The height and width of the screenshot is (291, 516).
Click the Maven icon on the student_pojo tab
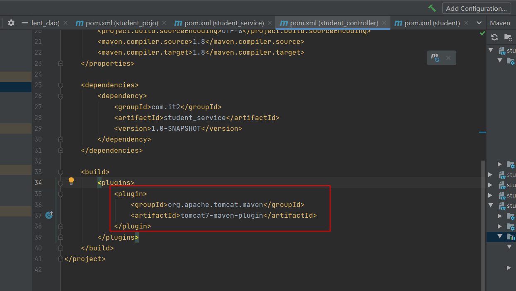pyautogui.click(x=80, y=23)
